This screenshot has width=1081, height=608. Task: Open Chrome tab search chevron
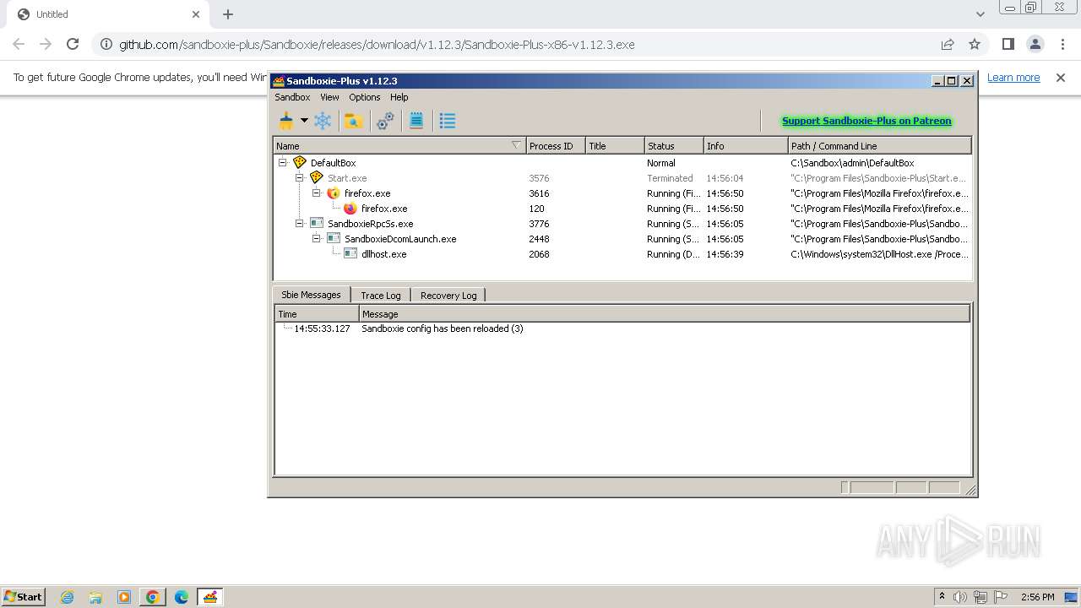click(x=980, y=14)
